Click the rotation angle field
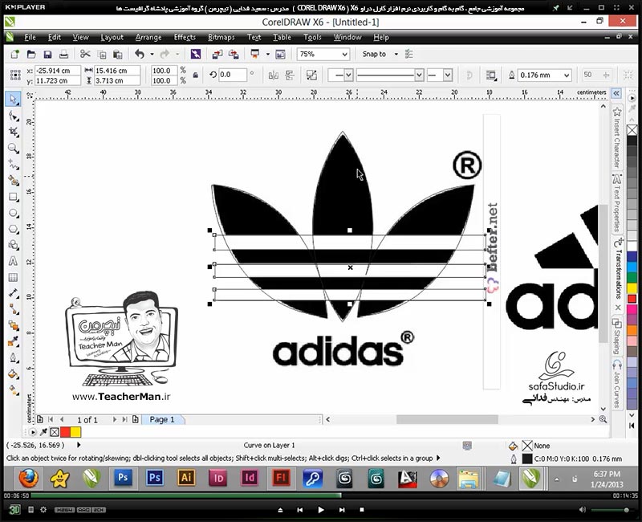642x522 pixels. pos(233,75)
